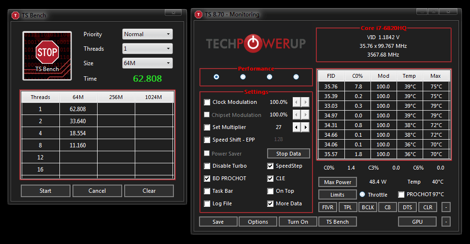
Task: Enable the On Top checkbox
Action: (x=271, y=191)
